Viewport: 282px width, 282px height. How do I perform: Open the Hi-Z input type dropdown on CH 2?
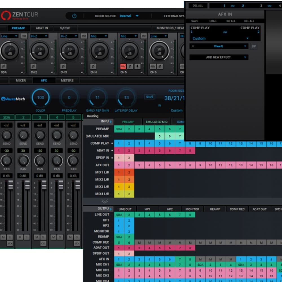pos(39,36)
